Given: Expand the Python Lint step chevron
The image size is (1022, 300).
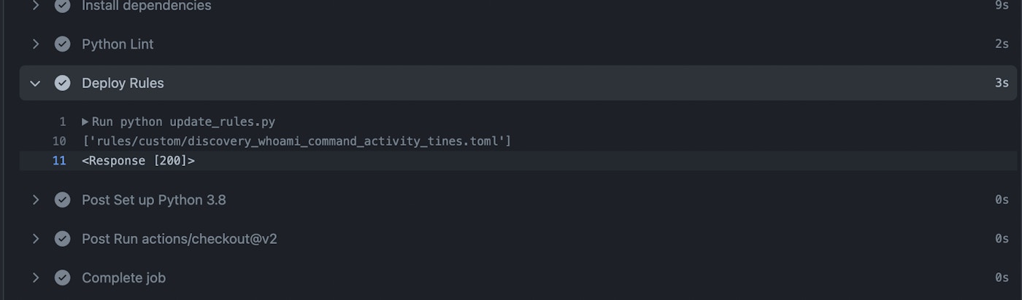Looking at the screenshot, I should tap(35, 44).
